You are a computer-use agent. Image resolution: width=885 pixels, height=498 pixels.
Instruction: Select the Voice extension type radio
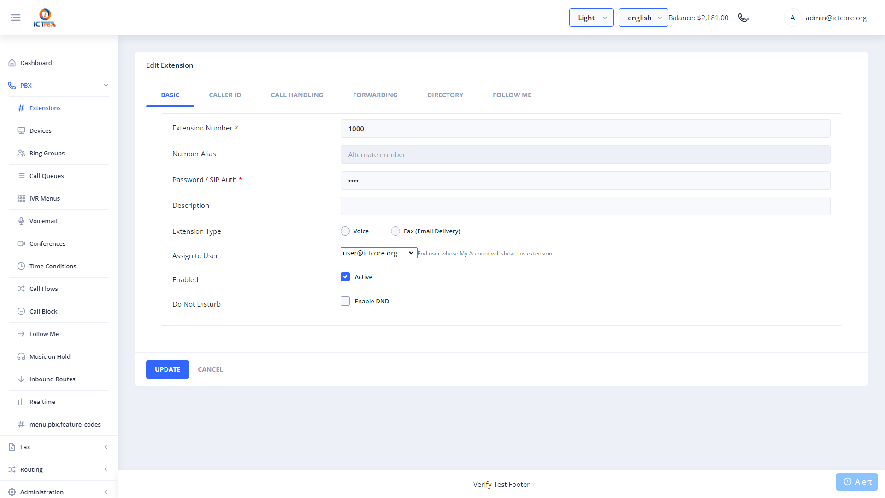click(x=345, y=231)
